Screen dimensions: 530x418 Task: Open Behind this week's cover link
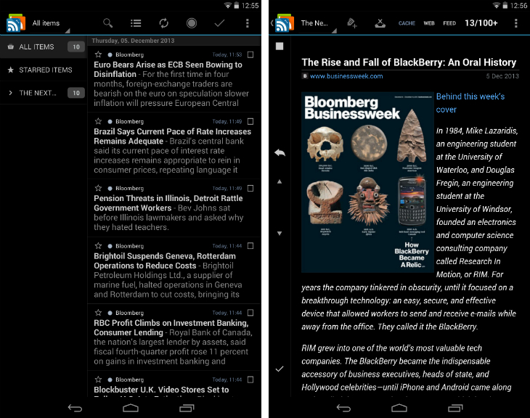470,103
